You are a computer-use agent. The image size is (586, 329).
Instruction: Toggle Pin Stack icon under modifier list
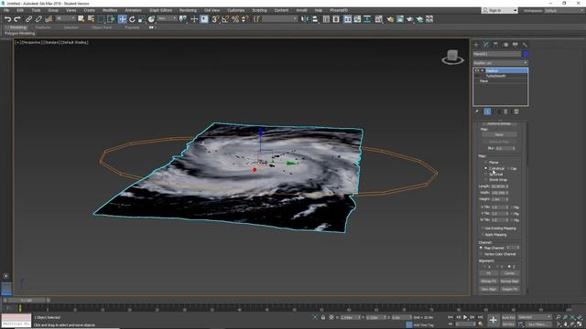tap(477, 111)
